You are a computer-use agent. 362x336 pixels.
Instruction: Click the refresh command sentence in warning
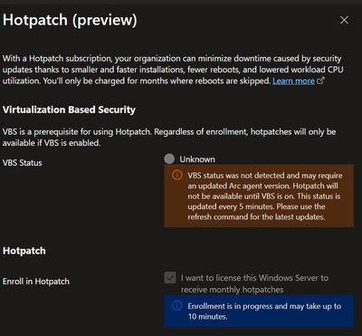click(x=256, y=212)
